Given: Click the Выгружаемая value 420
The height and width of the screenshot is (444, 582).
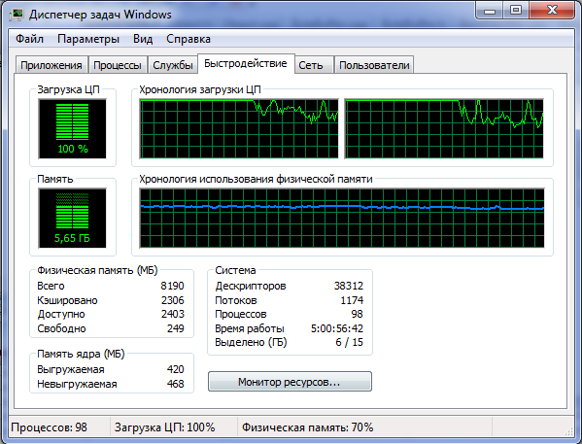Looking at the screenshot, I should (x=175, y=369).
